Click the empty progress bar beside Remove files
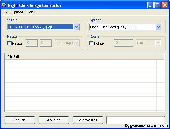Screen dimensions: 170x129 tap(136, 120)
